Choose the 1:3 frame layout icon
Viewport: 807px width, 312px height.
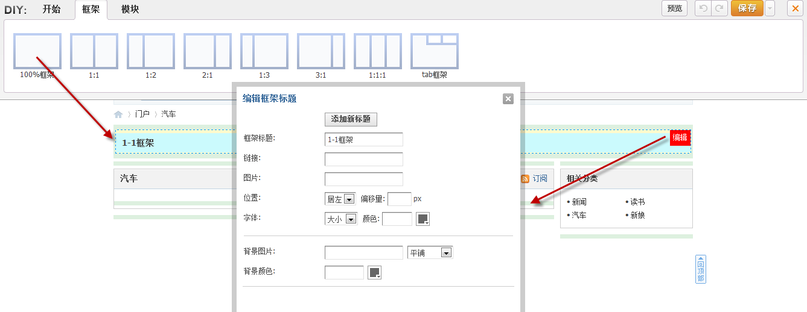pos(264,51)
